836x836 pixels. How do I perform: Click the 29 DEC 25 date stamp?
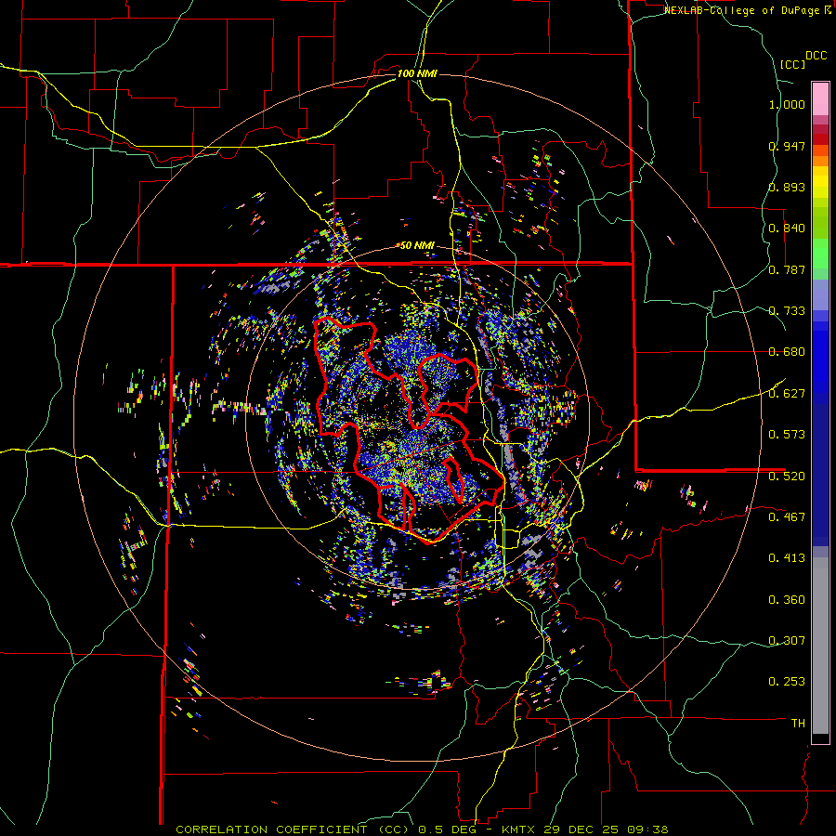click(x=580, y=829)
